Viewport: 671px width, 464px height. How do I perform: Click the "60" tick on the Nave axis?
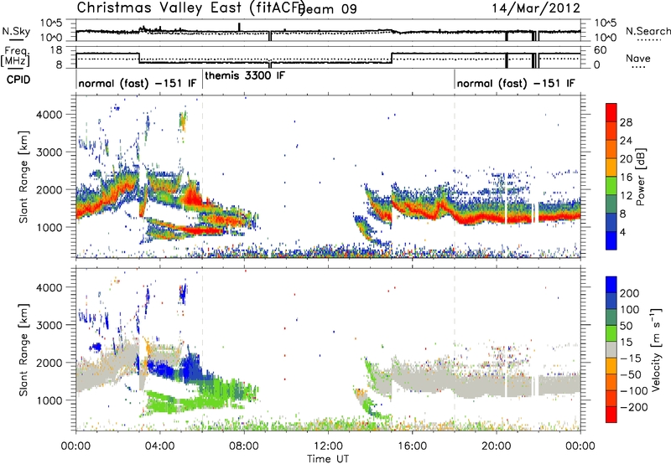tap(601, 50)
